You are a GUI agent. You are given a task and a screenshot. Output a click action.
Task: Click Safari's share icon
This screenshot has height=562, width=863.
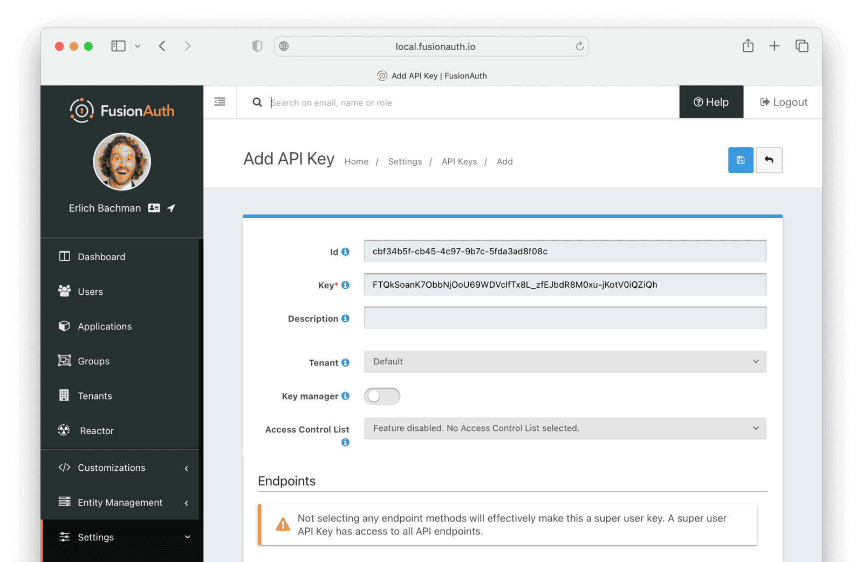(748, 46)
